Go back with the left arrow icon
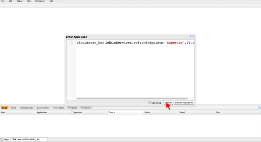This screenshot has width=261, height=142. [x=58, y=1]
